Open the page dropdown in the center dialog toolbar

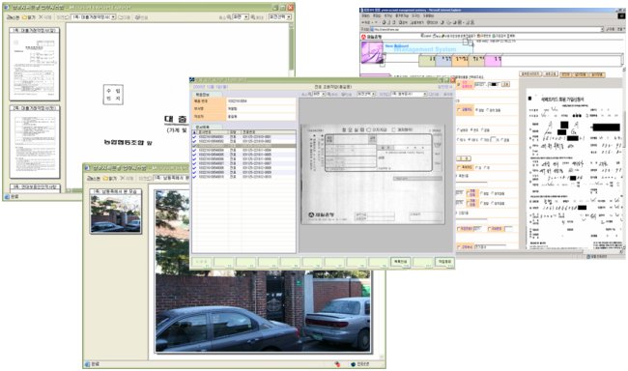[x=408, y=94]
